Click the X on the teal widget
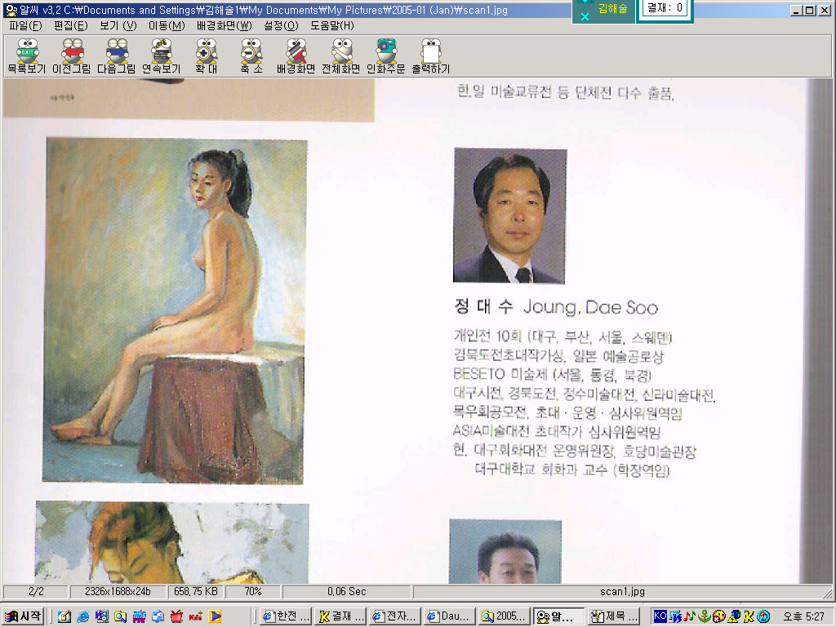 [x=585, y=16]
